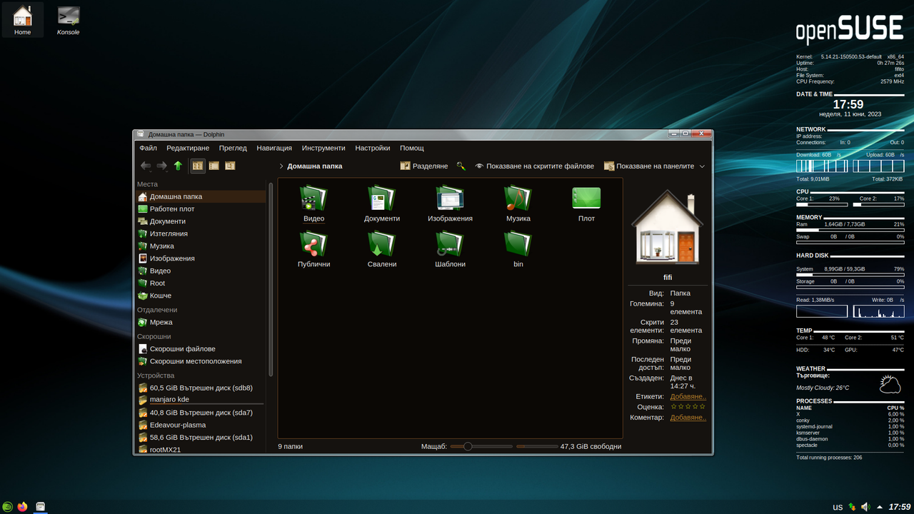This screenshot has height=514, width=914.
Task: Open the openSUSE application launcher
Action: point(8,507)
